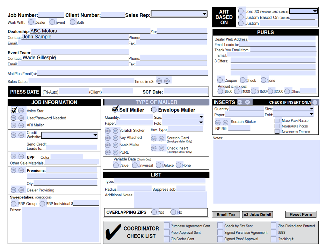Set Premiums to NO
Image resolution: width=326 pixels, height=249 pixels.
[x=21, y=170]
